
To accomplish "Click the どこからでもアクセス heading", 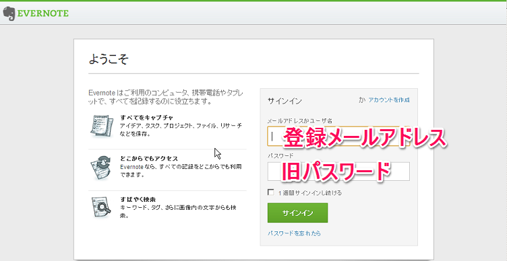I will [149, 158].
